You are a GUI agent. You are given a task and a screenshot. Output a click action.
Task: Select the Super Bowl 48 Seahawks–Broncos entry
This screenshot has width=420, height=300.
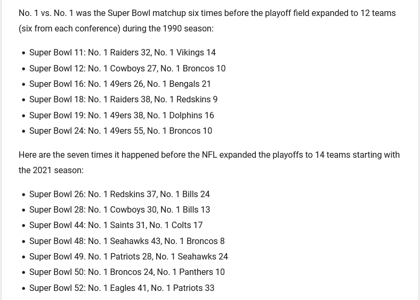(127, 241)
